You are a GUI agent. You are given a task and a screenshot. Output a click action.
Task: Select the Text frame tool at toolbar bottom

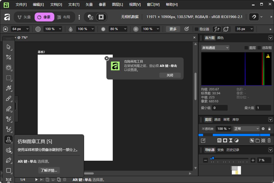click(9, 180)
